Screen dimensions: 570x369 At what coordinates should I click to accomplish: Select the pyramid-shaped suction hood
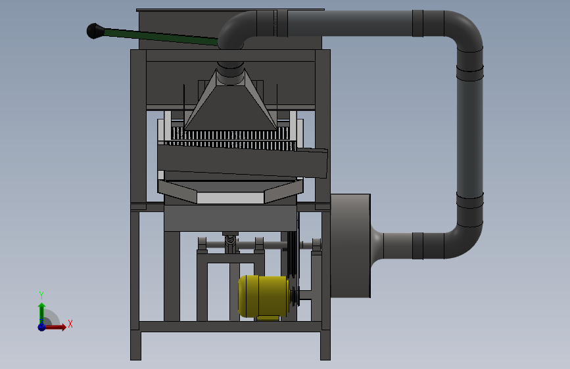point(231,104)
